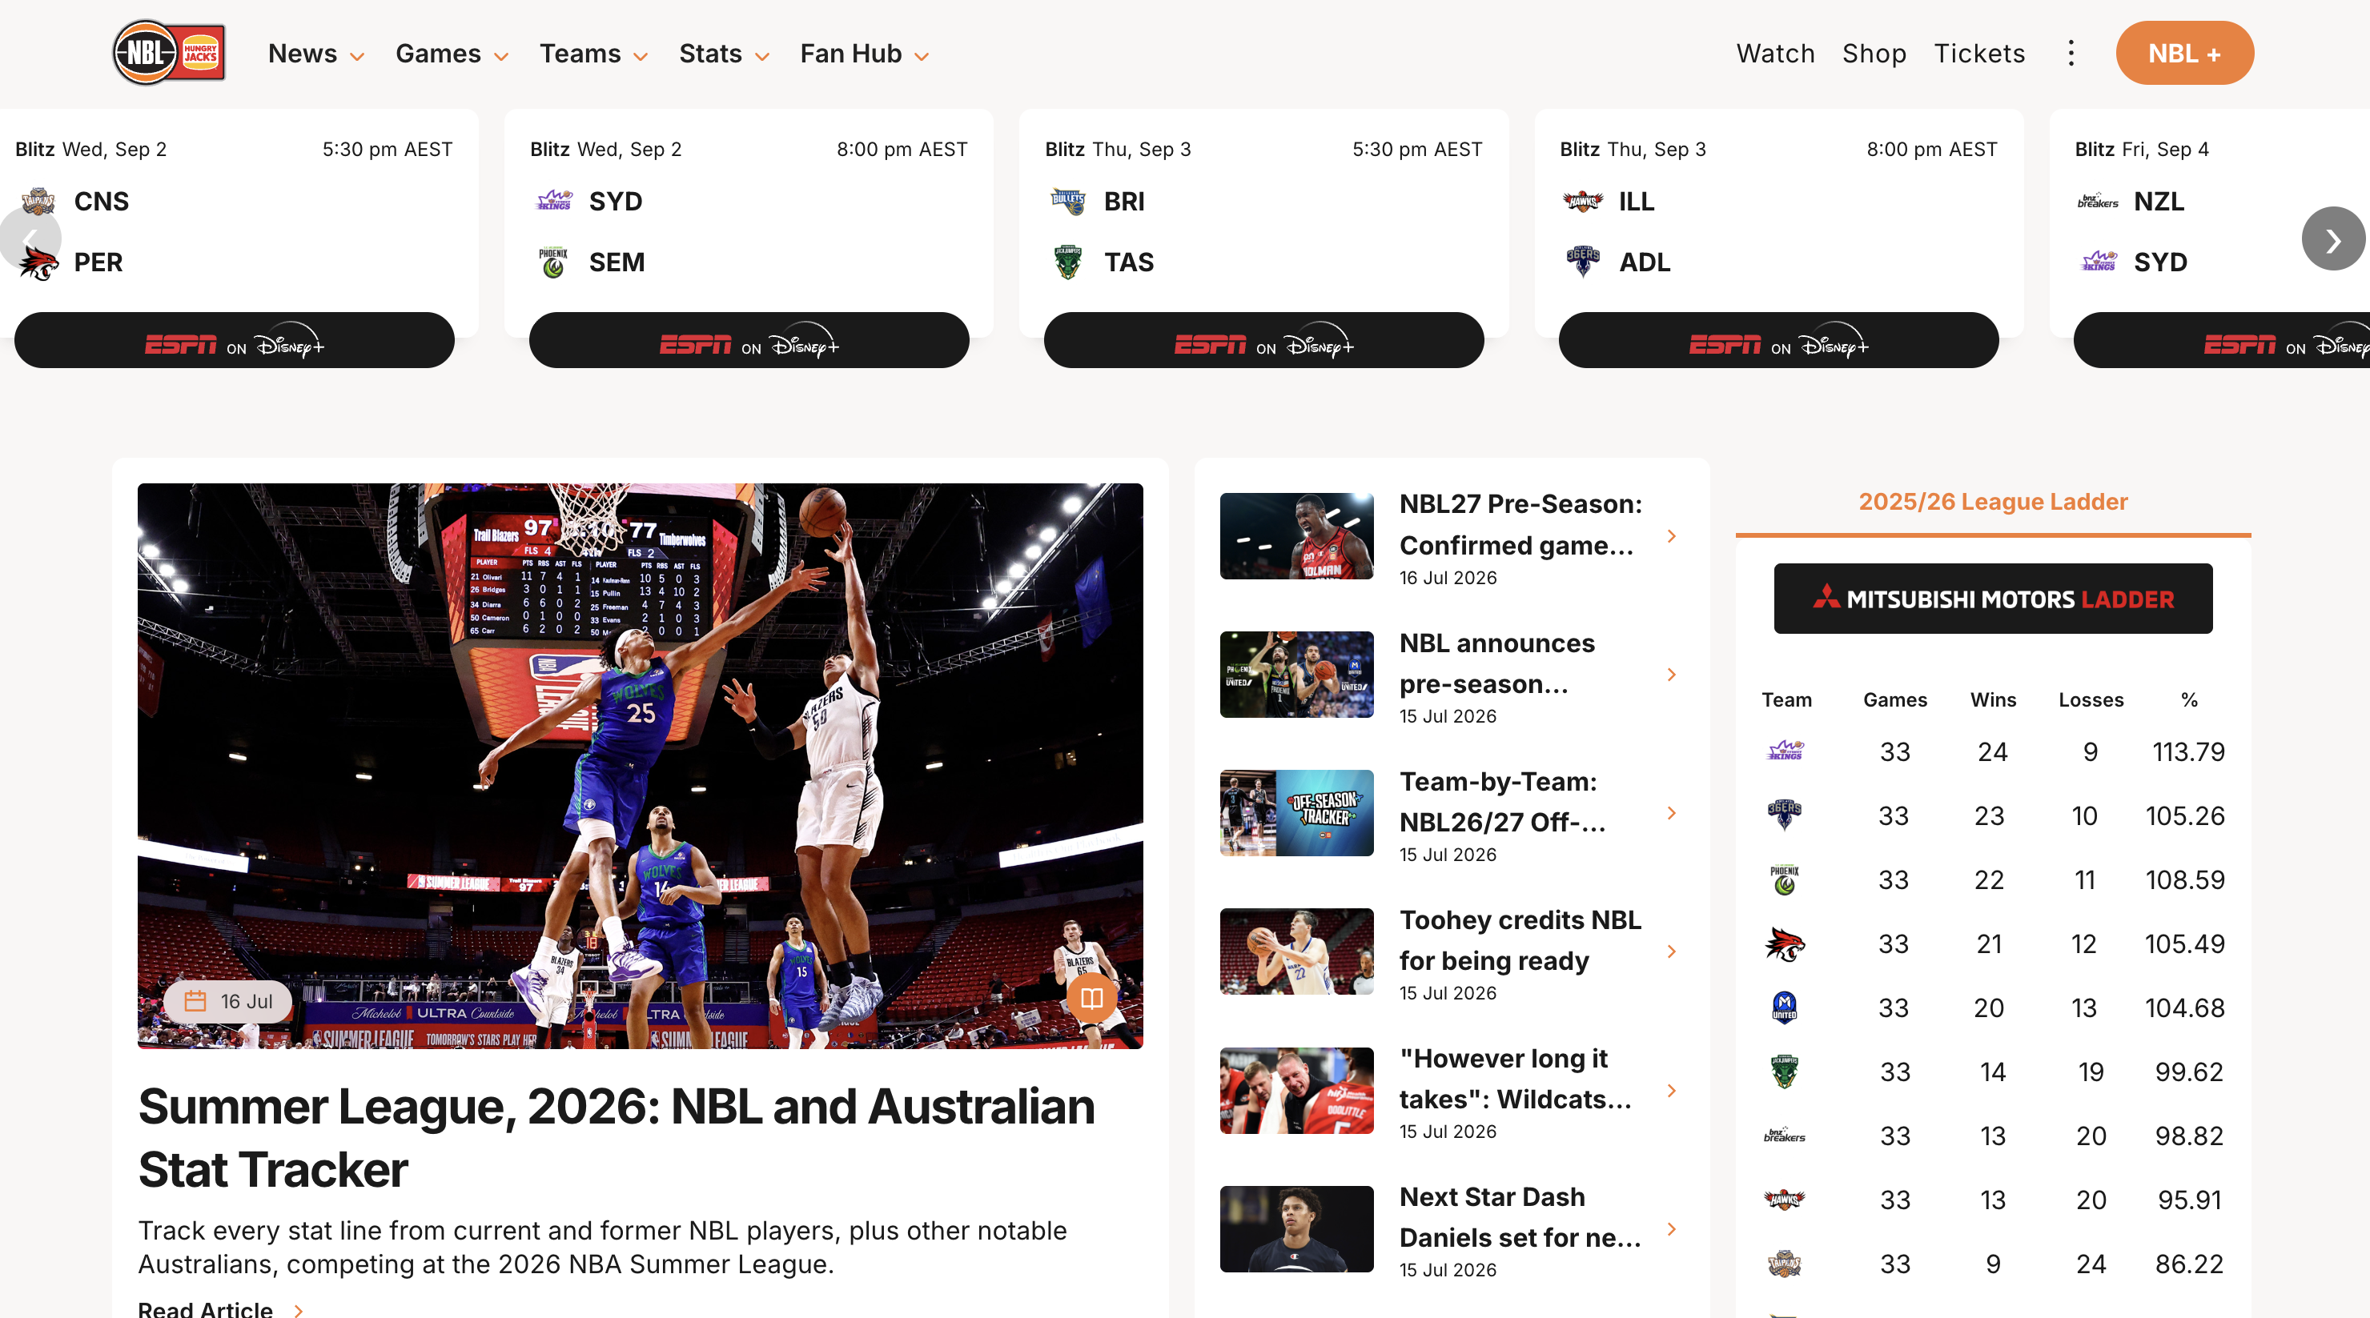Watch SYD vs SEM on ESPN Disney+
Image resolution: width=2370 pixels, height=1318 pixels.
pos(749,340)
